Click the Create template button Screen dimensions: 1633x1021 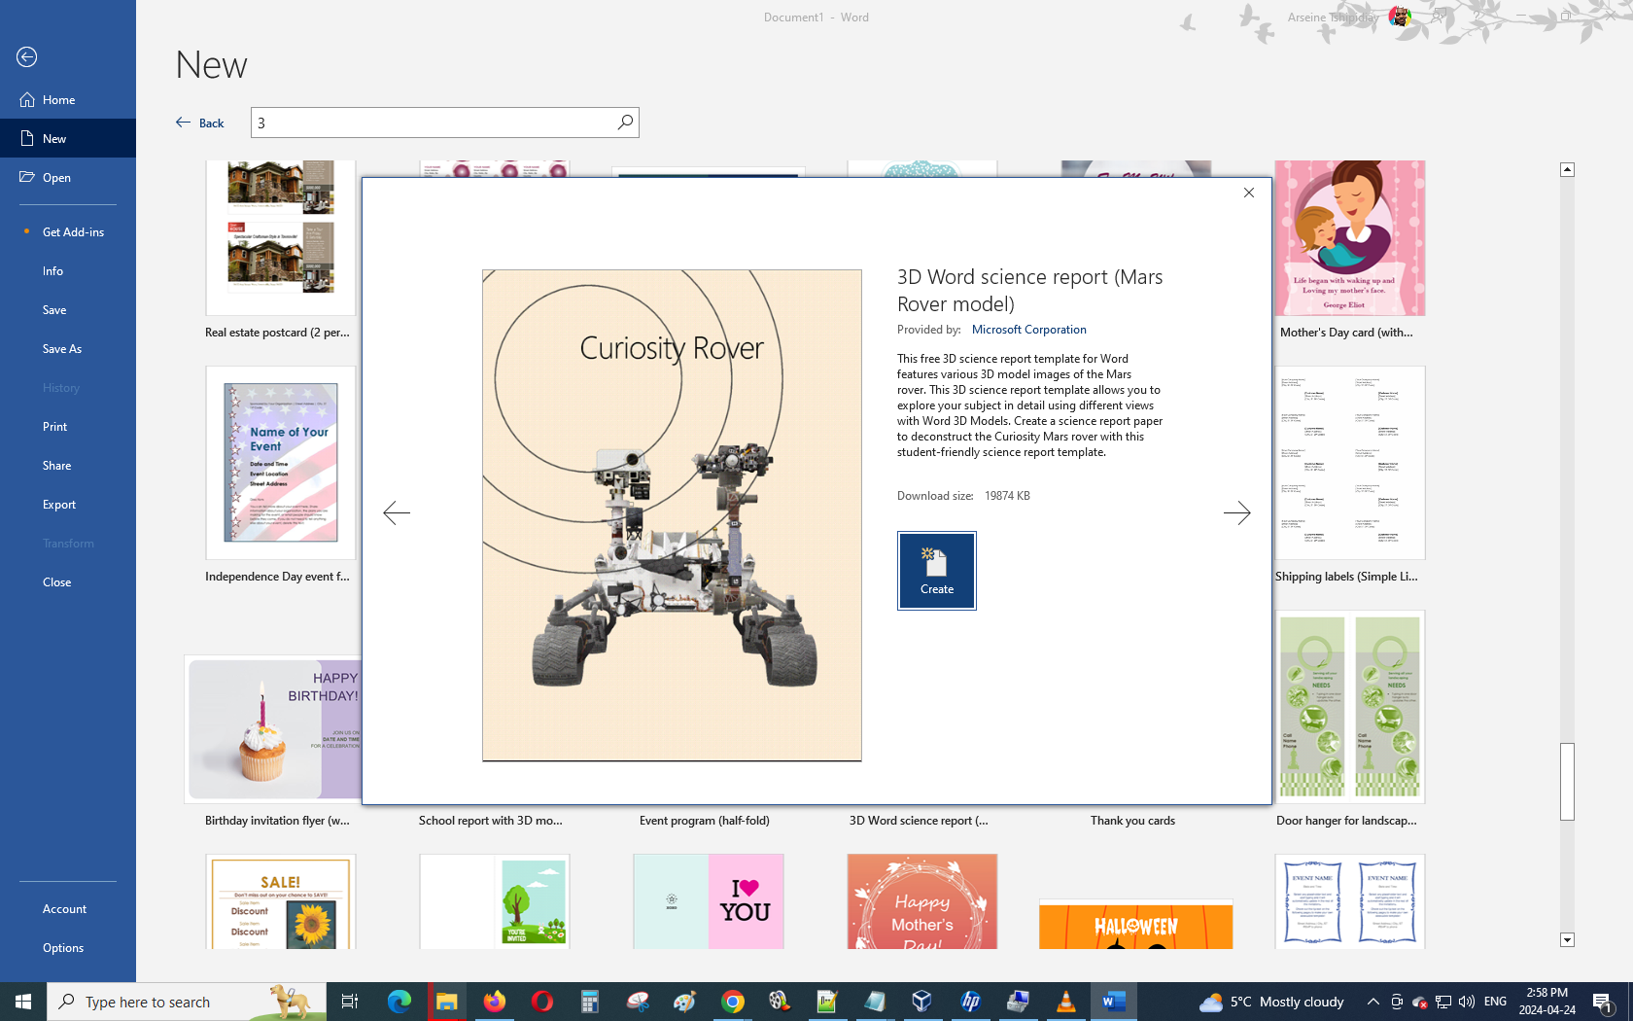[x=936, y=571]
